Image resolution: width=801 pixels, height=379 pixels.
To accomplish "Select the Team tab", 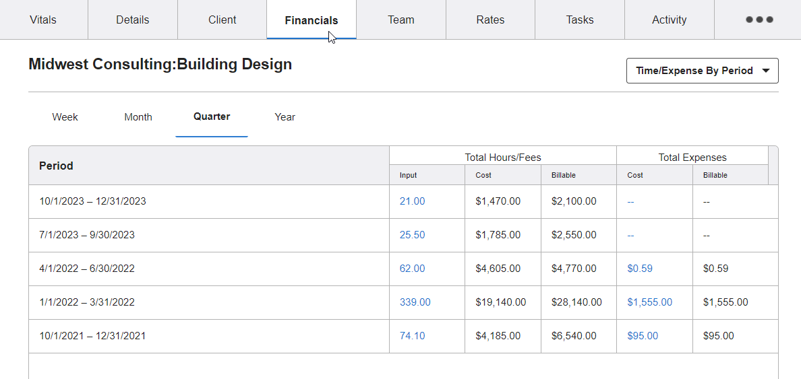I will point(400,20).
